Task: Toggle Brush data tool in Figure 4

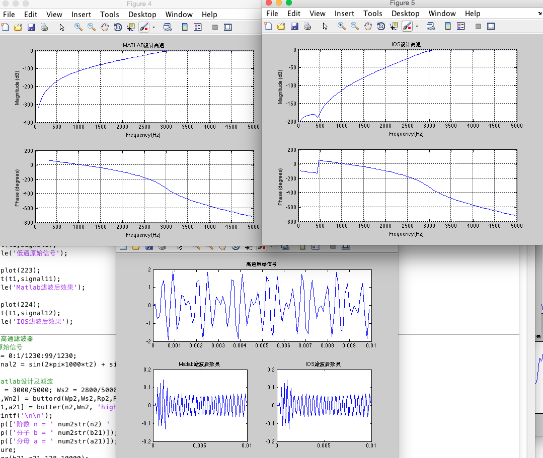Action: pos(144,27)
